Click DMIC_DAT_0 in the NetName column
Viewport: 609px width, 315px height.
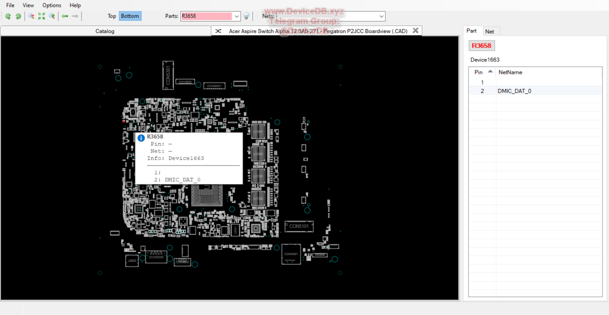coord(514,91)
